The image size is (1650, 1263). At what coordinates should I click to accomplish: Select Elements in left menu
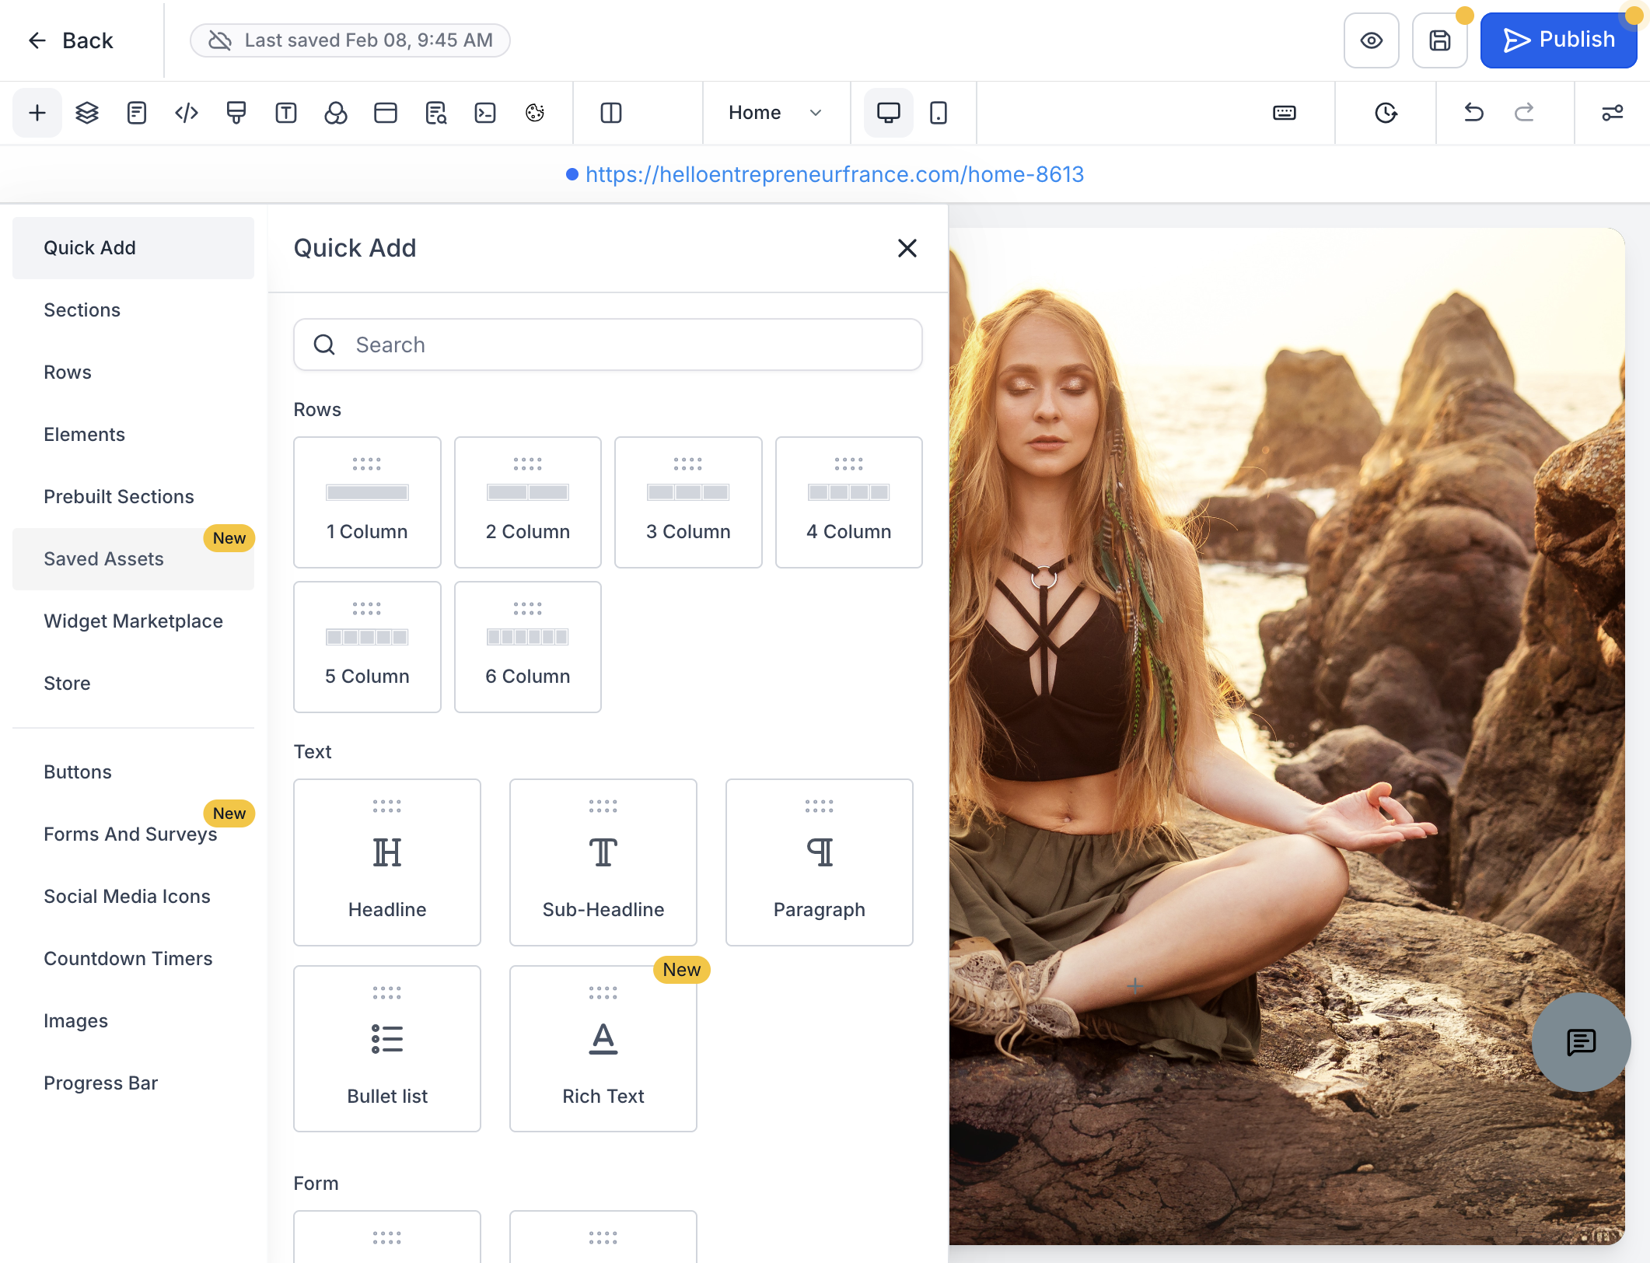[133, 435]
